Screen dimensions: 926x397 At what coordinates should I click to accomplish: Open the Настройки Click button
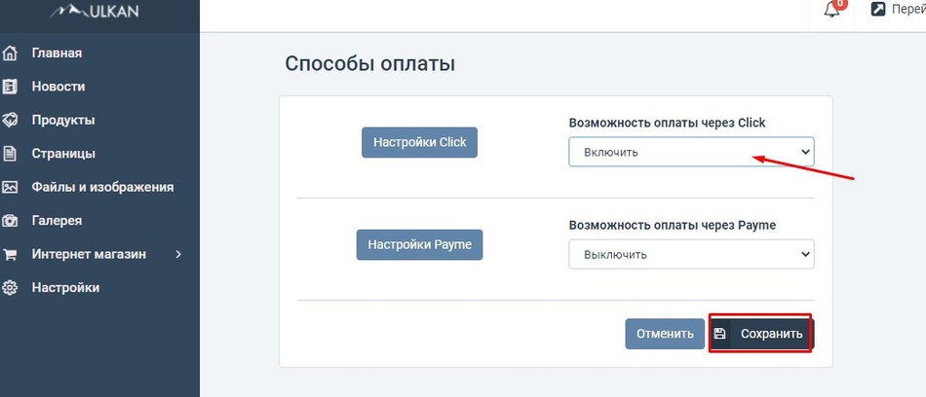point(419,142)
